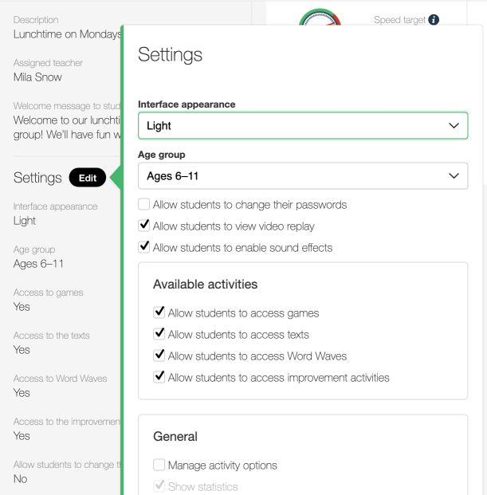The width and height of the screenshot is (487, 495).
Task: Click the General section heading
Action: click(x=175, y=437)
